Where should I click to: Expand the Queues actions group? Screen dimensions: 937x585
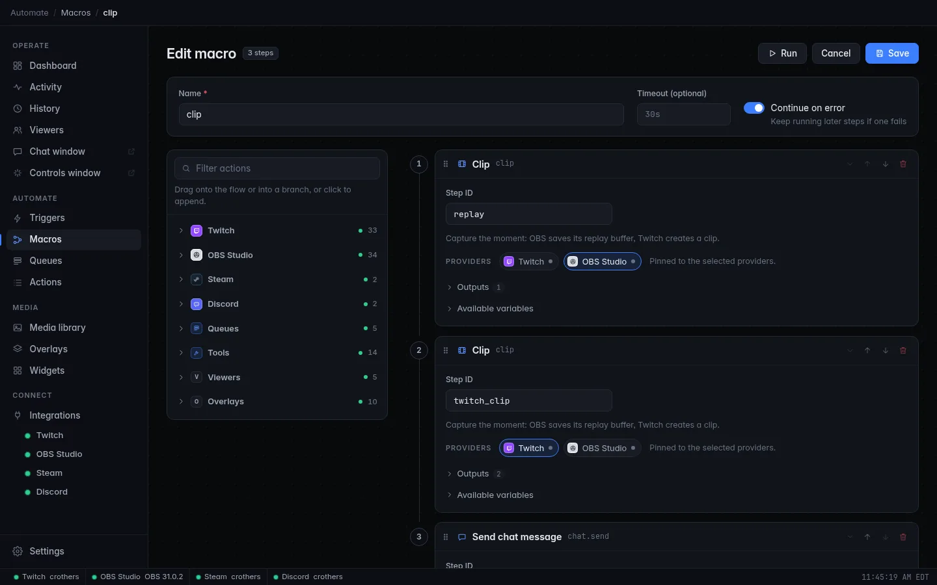tap(277, 328)
